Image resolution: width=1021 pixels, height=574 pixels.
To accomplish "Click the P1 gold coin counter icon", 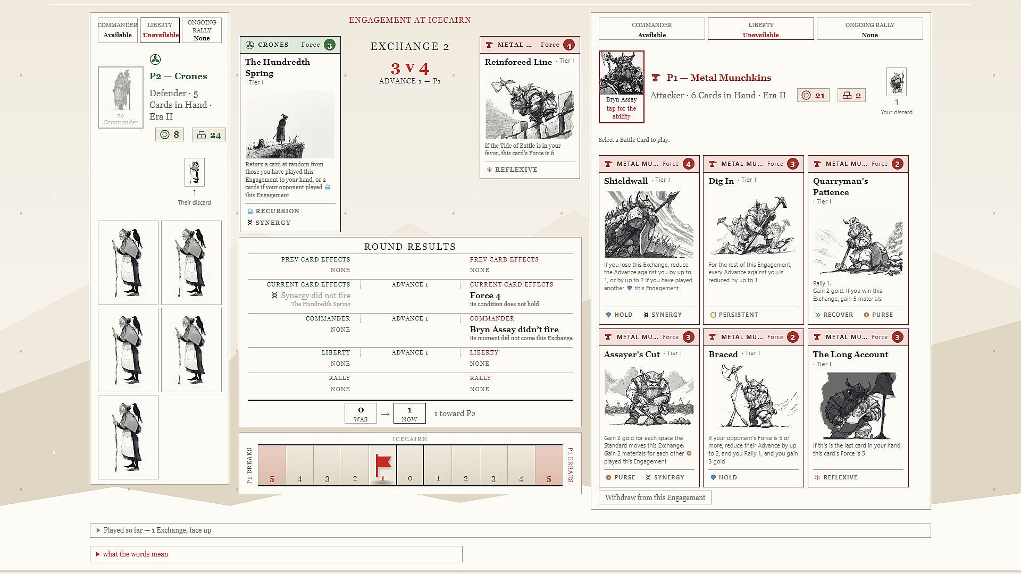I will (806, 96).
